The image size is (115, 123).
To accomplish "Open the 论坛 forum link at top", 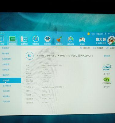I will click(93, 34).
